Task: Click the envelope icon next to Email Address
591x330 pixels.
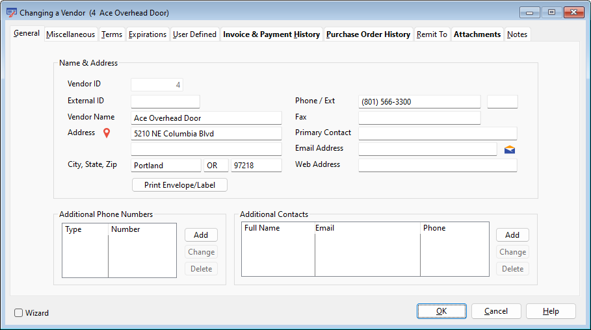Action: (510, 149)
